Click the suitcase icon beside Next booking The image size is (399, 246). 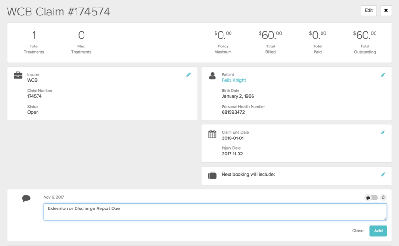click(x=212, y=176)
